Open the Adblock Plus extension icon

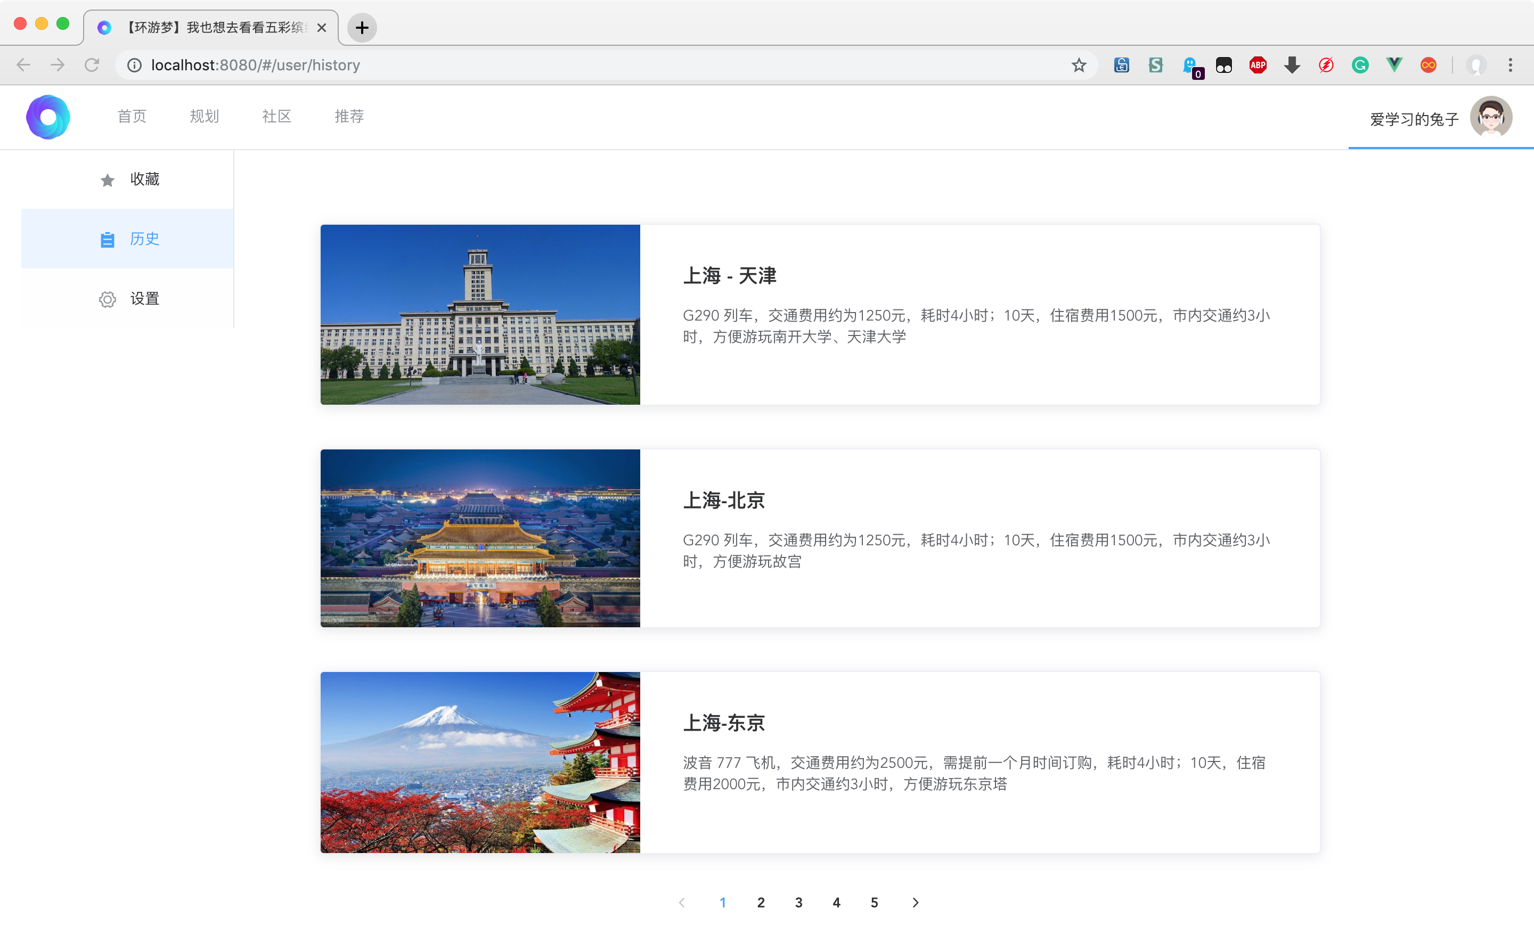[1258, 65]
